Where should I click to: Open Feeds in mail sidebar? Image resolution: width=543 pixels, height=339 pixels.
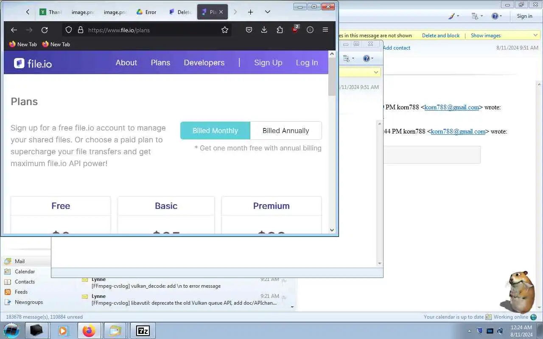21,292
